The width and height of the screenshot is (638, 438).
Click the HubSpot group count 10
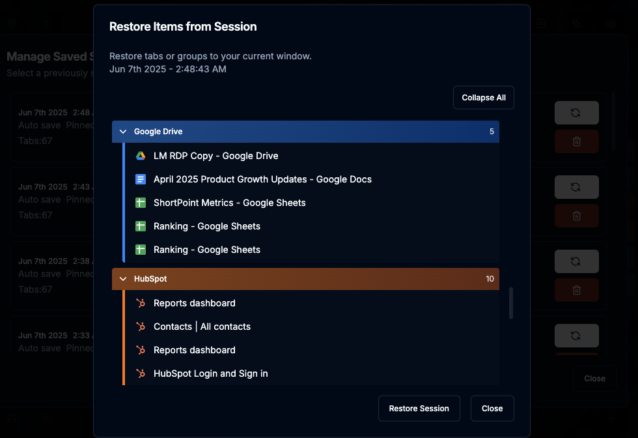490,279
